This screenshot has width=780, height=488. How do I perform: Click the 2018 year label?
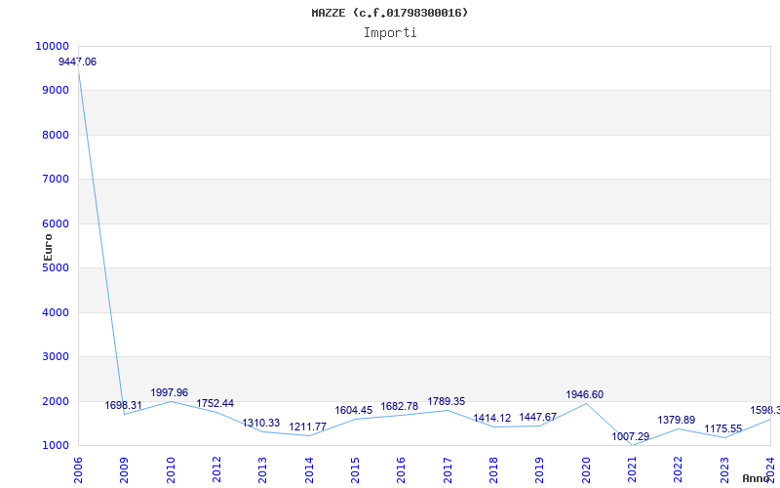[x=493, y=469]
